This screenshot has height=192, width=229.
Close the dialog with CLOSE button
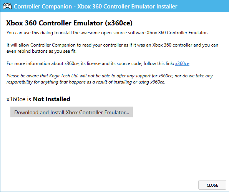pyautogui.click(x=212, y=185)
